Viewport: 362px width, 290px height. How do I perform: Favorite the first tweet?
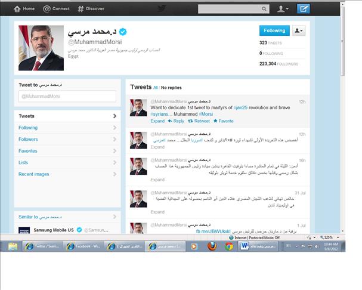[x=223, y=121]
